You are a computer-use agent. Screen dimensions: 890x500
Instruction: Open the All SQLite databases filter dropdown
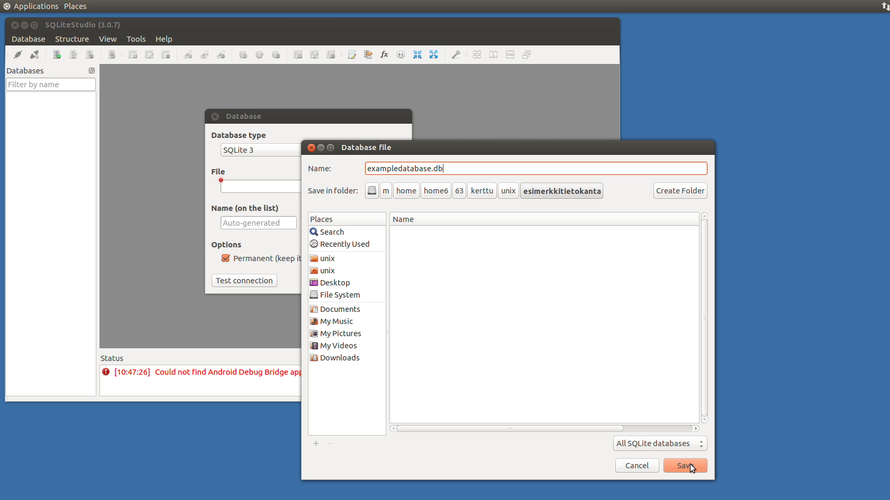[x=660, y=443]
